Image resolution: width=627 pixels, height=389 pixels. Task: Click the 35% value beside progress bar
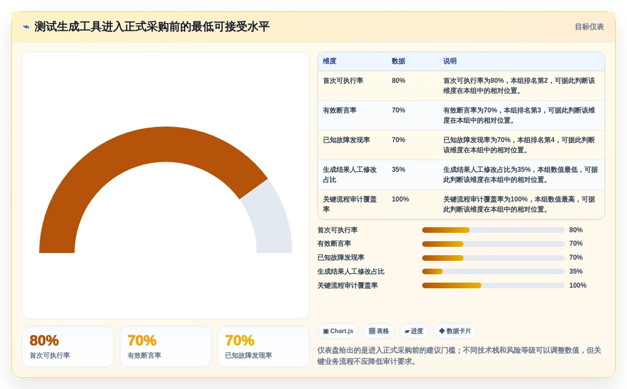coord(576,271)
